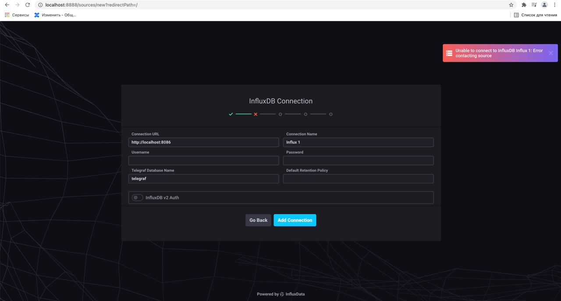Click the third wizard step circle
Viewport: 561px width, 301px height.
pyautogui.click(x=280, y=114)
